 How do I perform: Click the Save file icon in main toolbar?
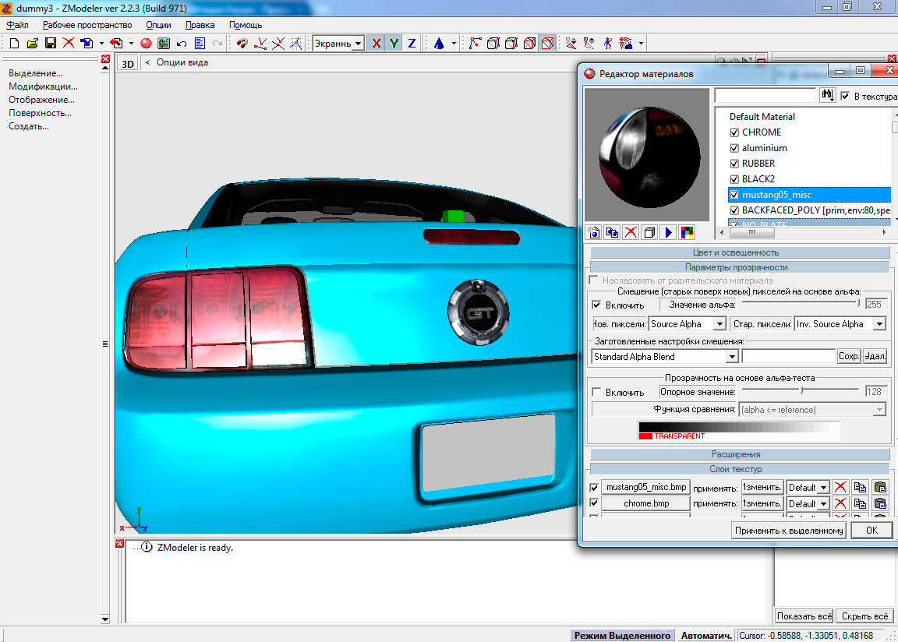coord(50,44)
